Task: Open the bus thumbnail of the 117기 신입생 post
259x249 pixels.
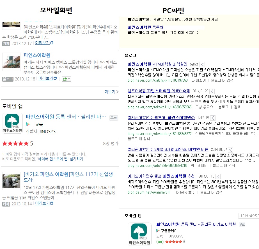Action: click(12, 181)
